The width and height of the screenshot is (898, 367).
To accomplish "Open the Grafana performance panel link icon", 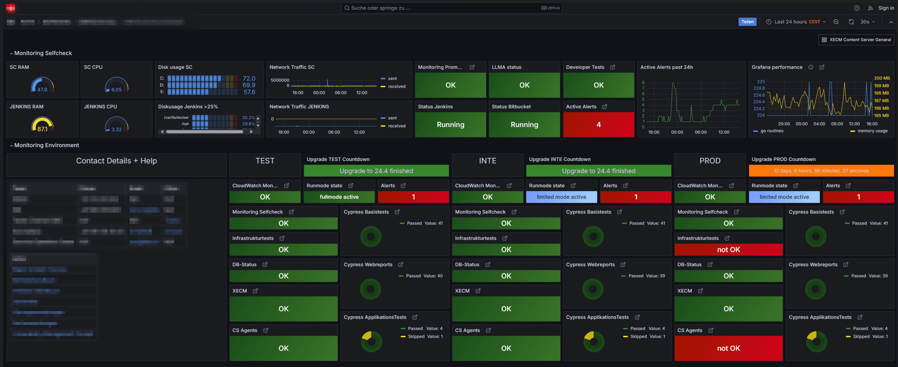I will [x=822, y=67].
